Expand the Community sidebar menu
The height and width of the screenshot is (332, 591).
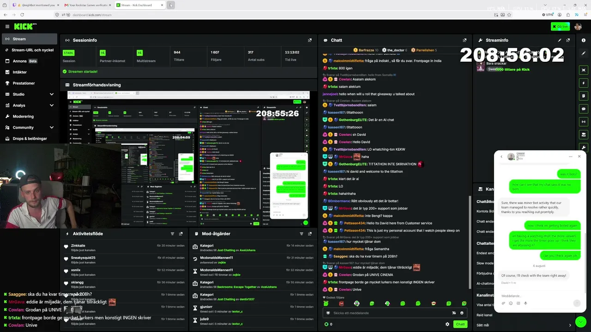click(29, 127)
